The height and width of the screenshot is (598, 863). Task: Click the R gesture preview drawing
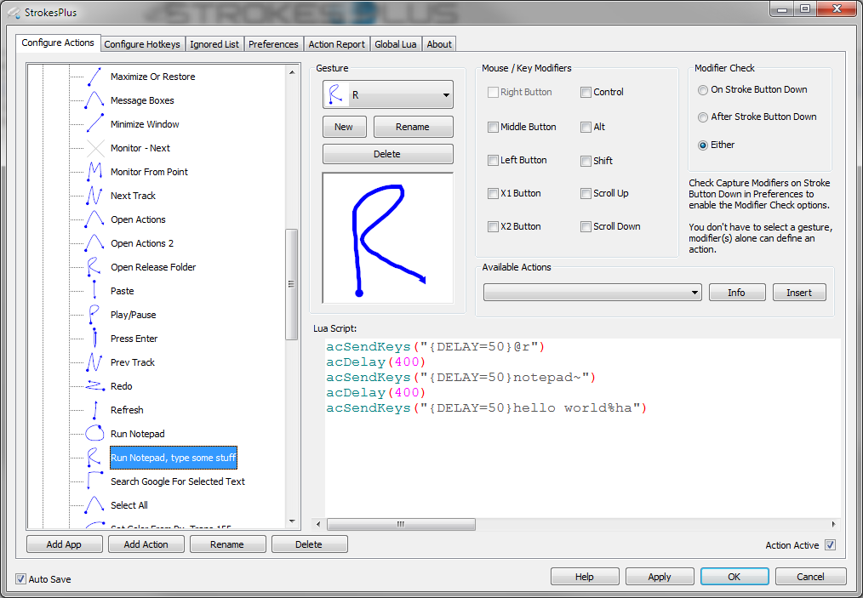point(387,238)
